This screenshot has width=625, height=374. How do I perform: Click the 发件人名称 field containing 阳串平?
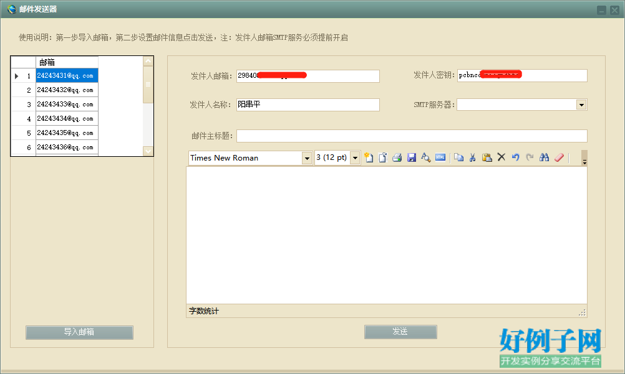point(308,105)
